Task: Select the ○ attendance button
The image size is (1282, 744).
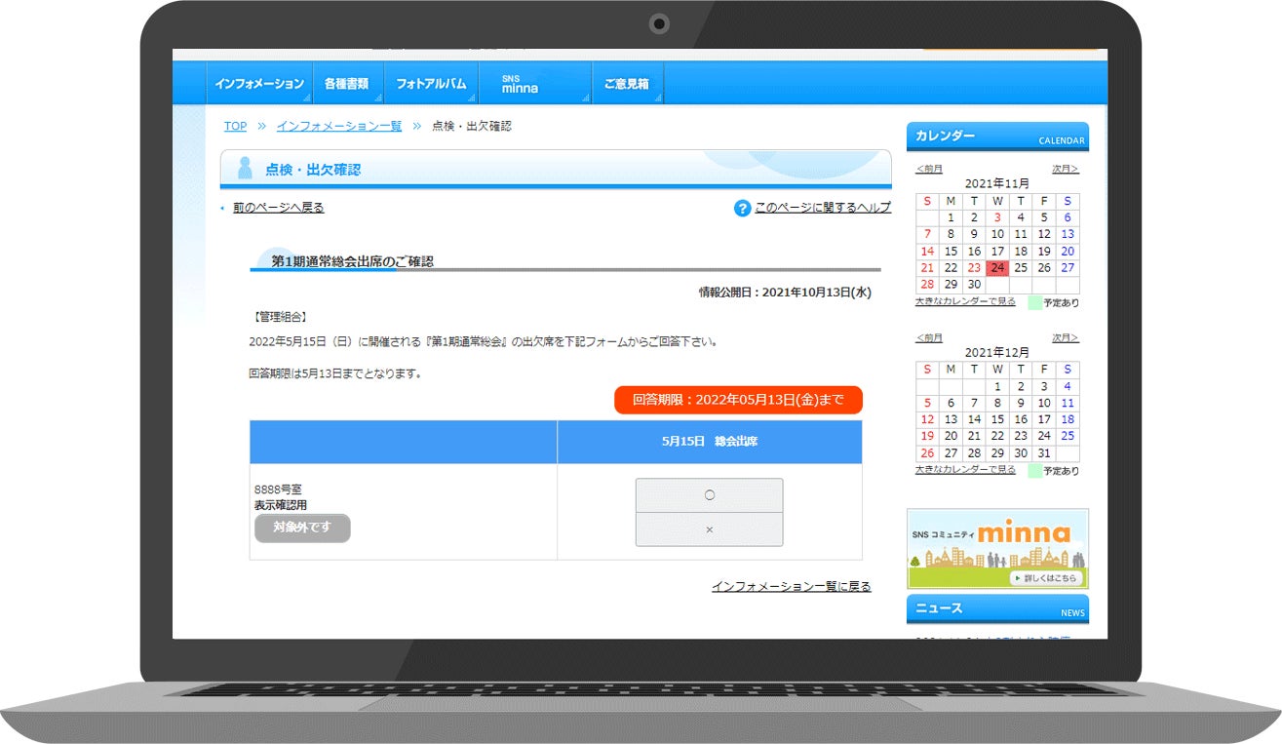Action: click(709, 495)
